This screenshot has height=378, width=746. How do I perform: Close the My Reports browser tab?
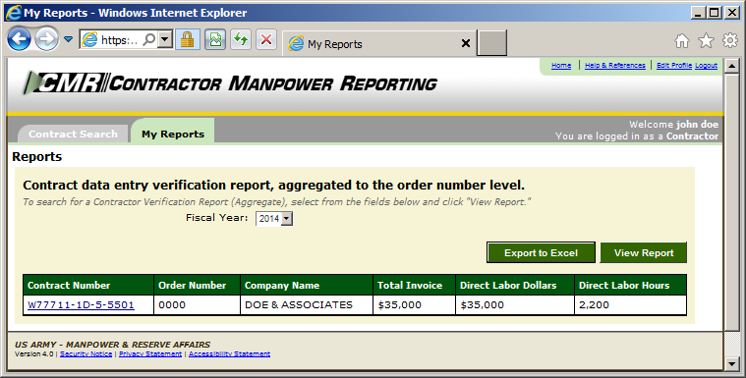click(x=466, y=44)
